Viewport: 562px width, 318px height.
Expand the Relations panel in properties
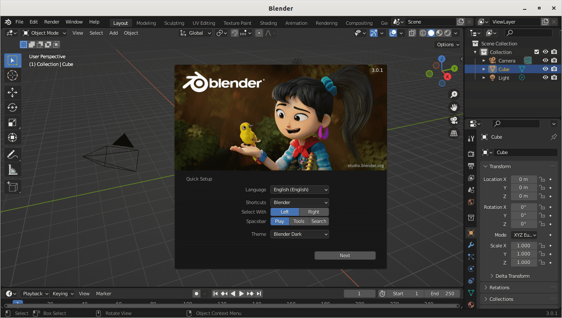pyautogui.click(x=499, y=287)
